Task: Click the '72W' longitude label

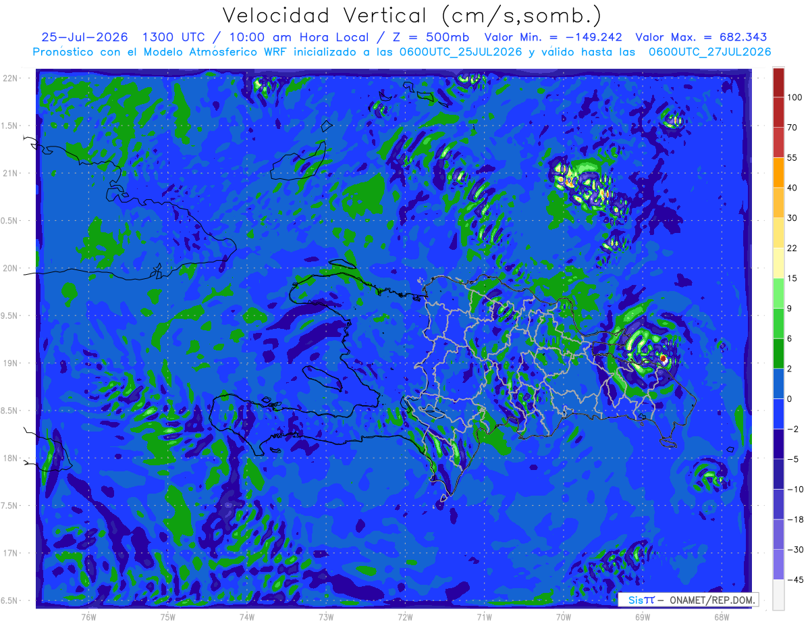Action: tap(405, 616)
